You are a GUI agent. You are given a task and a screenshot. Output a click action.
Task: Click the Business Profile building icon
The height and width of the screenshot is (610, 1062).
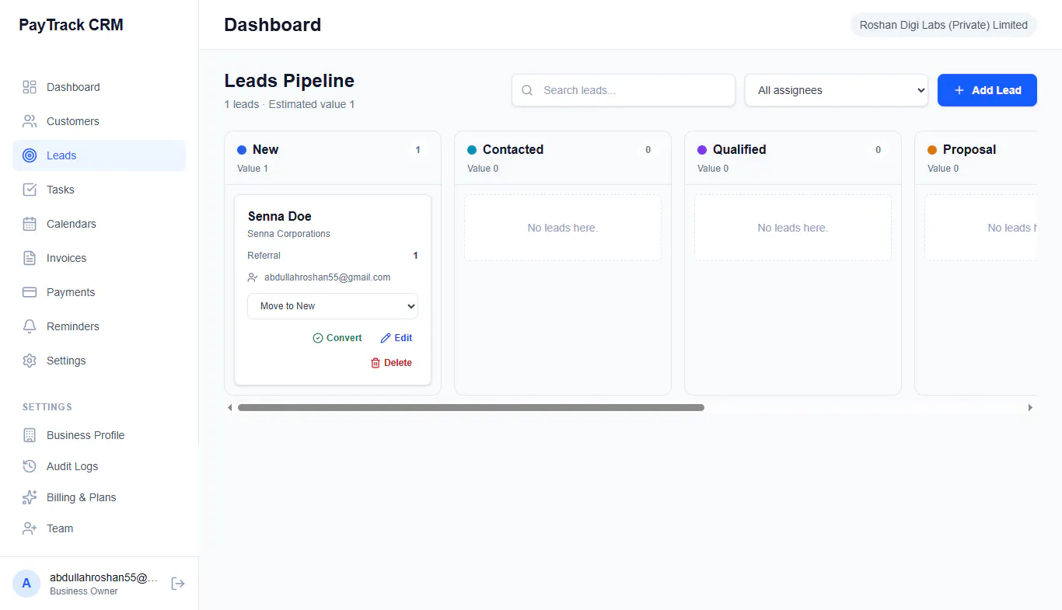click(30, 435)
